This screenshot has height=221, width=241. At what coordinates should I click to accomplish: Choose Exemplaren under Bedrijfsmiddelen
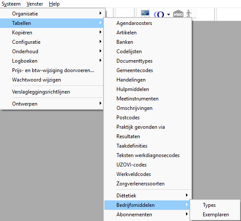[x=215, y=215]
